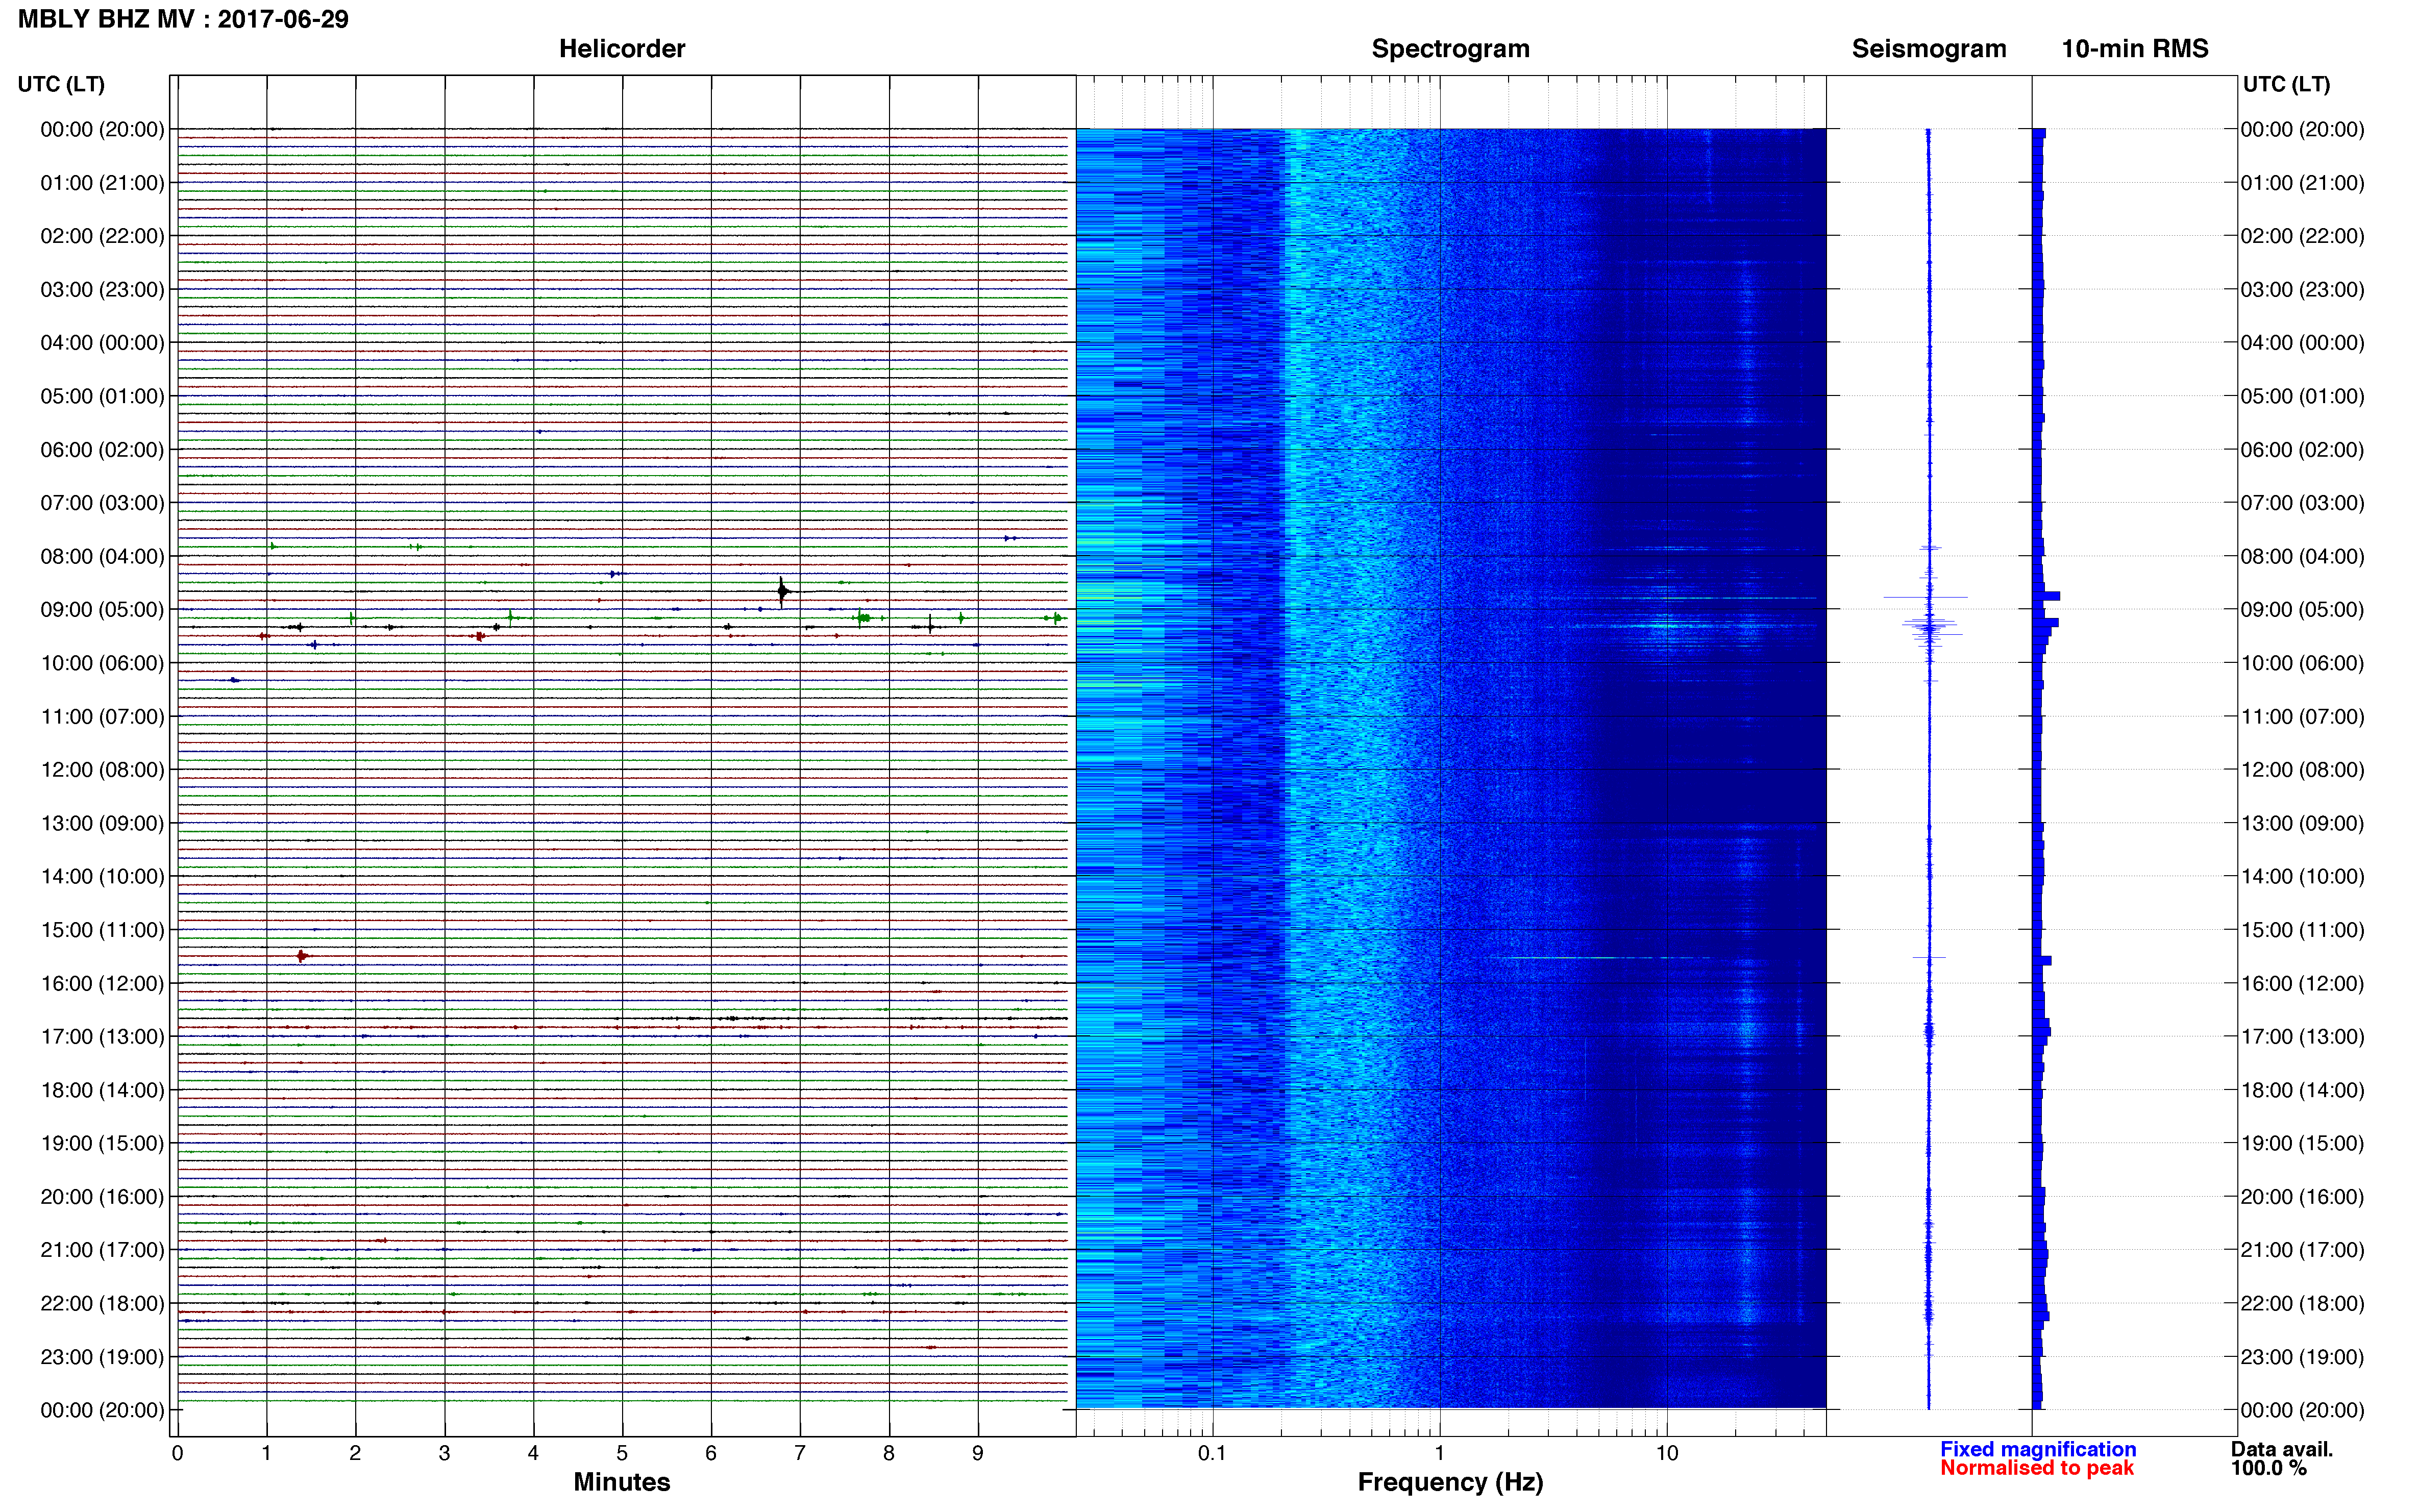Click the 100.0 % data availability value

2268,1468
